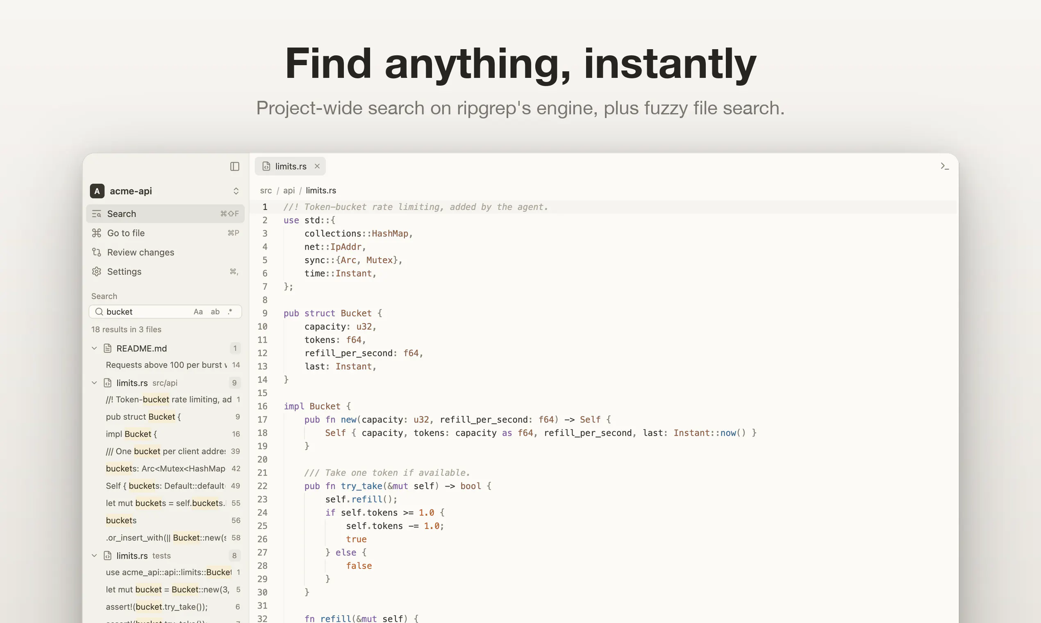Click the Go to file command icon
Screen dimensions: 1041x623
click(97, 233)
